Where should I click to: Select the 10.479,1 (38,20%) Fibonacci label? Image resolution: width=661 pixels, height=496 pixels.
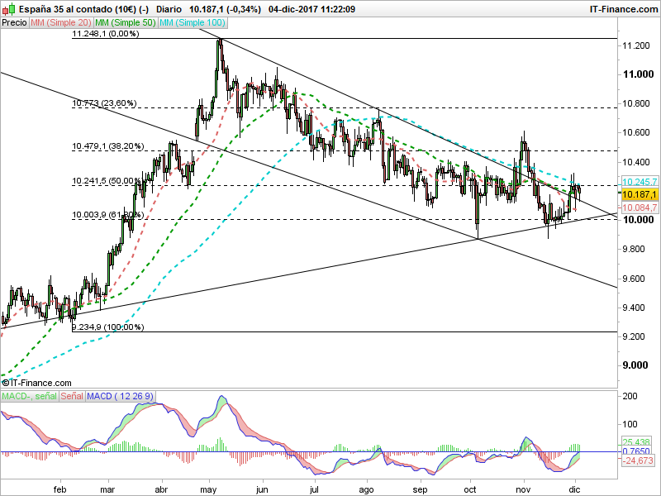[108, 146]
